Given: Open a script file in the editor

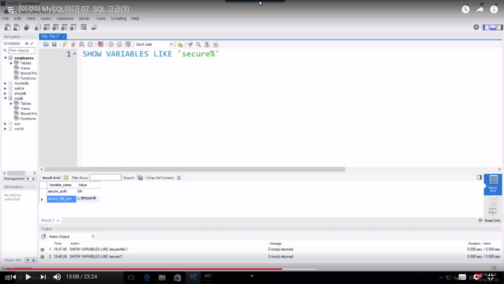Looking at the screenshot, I should coord(46,44).
